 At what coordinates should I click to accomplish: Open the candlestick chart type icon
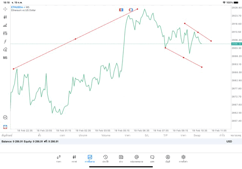pos(5,17)
